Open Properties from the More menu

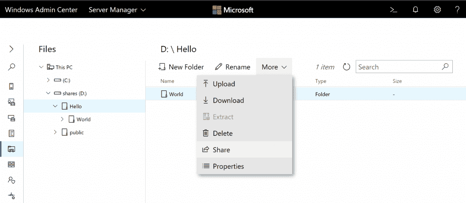[x=244, y=166]
